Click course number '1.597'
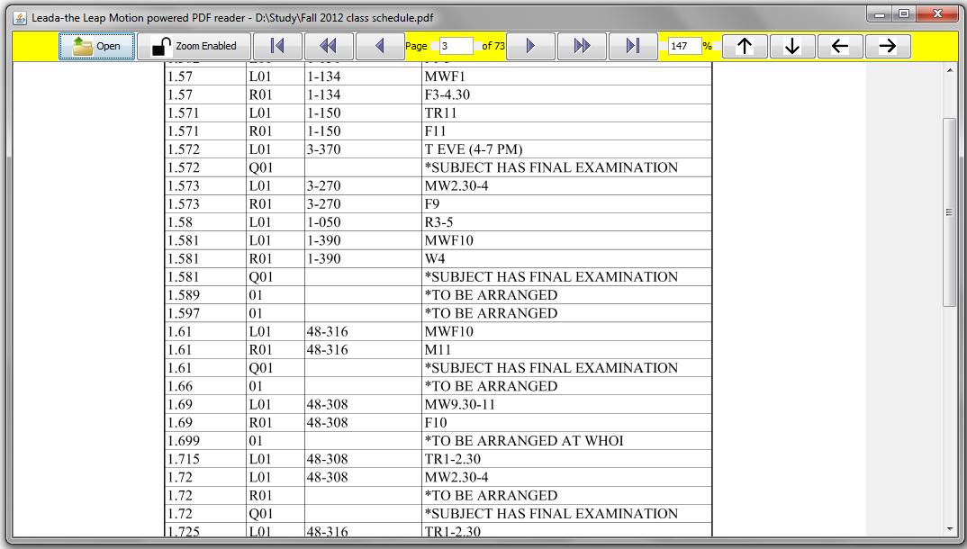Viewport: 967px width, 549px height. (x=184, y=313)
